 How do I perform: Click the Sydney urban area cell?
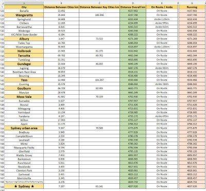(24, 128)
